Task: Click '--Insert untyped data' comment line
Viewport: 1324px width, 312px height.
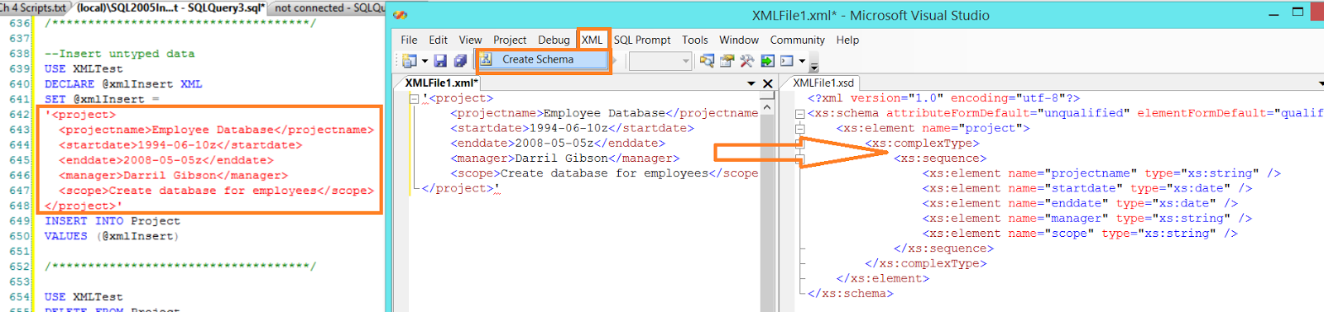Action: (x=120, y=54)
